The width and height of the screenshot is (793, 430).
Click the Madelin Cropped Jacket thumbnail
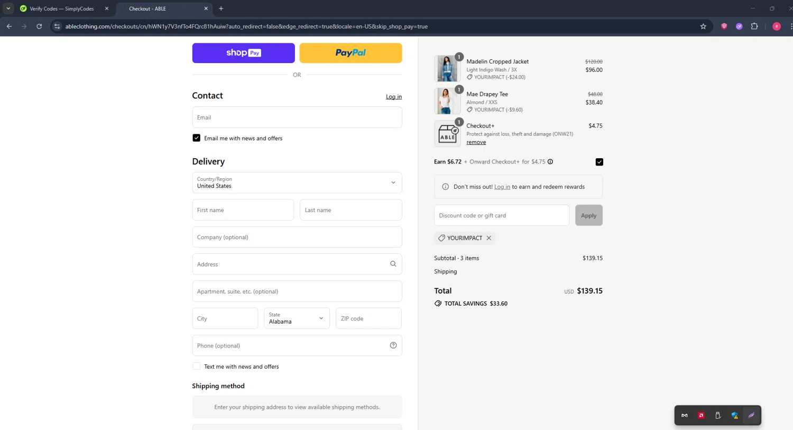447,68
